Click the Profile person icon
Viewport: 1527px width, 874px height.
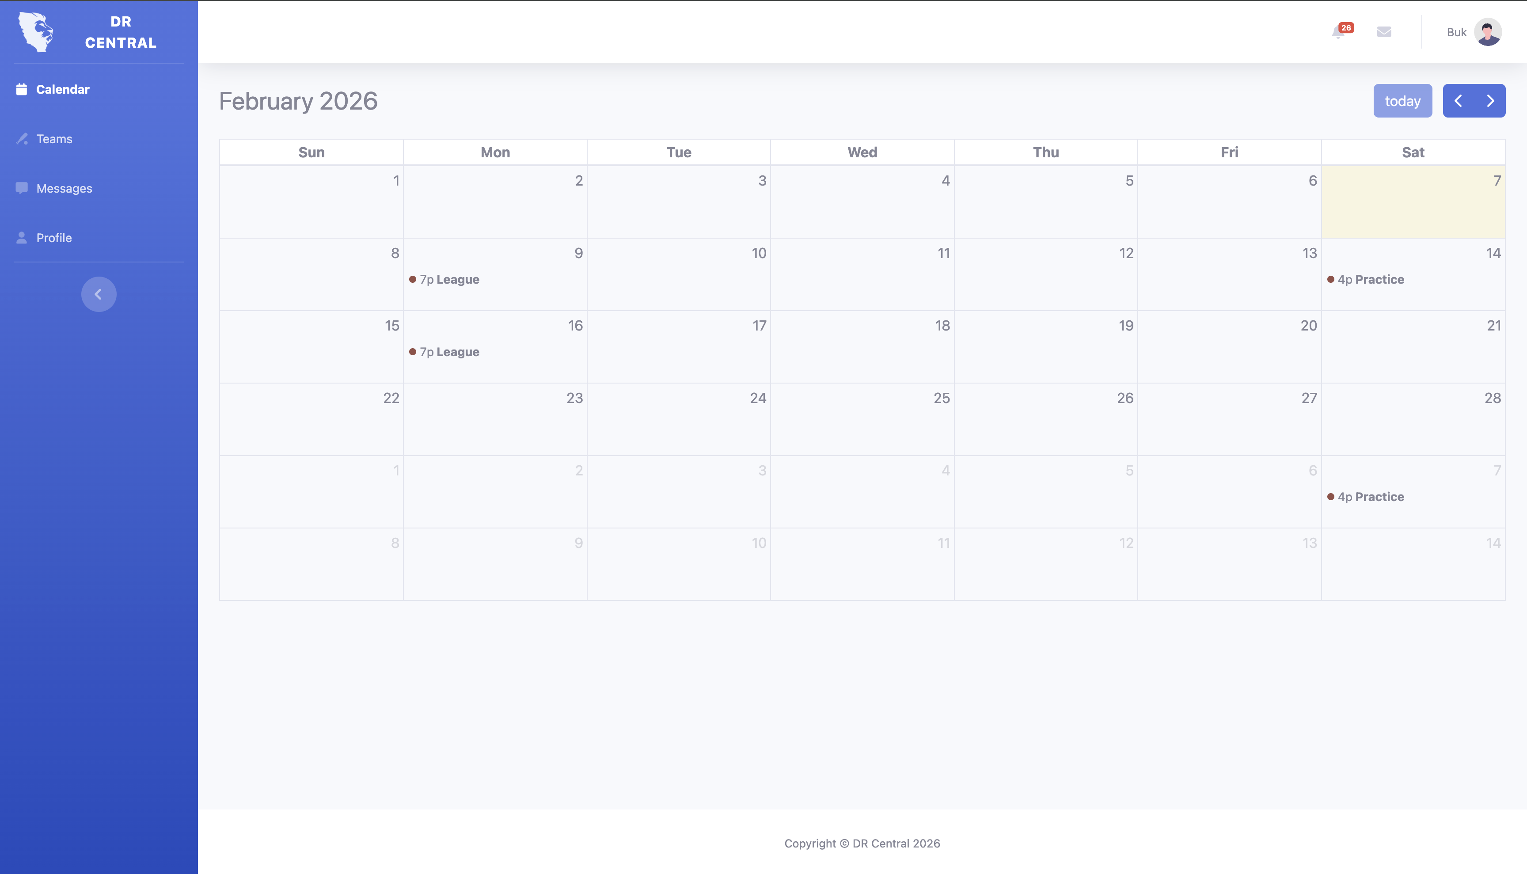tap(22, 238)
